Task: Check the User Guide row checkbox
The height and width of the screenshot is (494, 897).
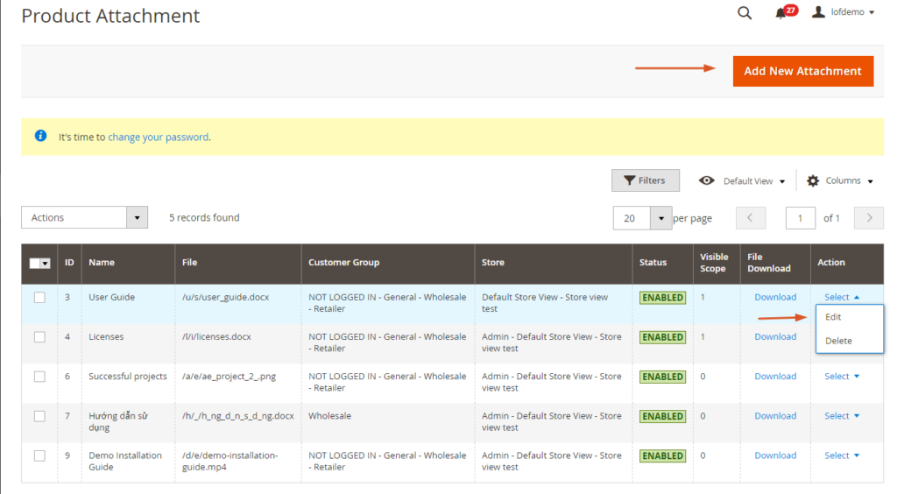Action: click(x=39, y=298)
